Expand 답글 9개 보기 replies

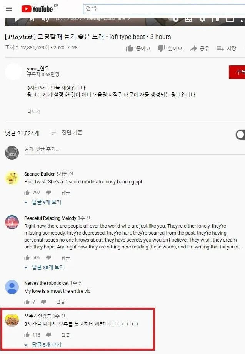tap(43, 202)
